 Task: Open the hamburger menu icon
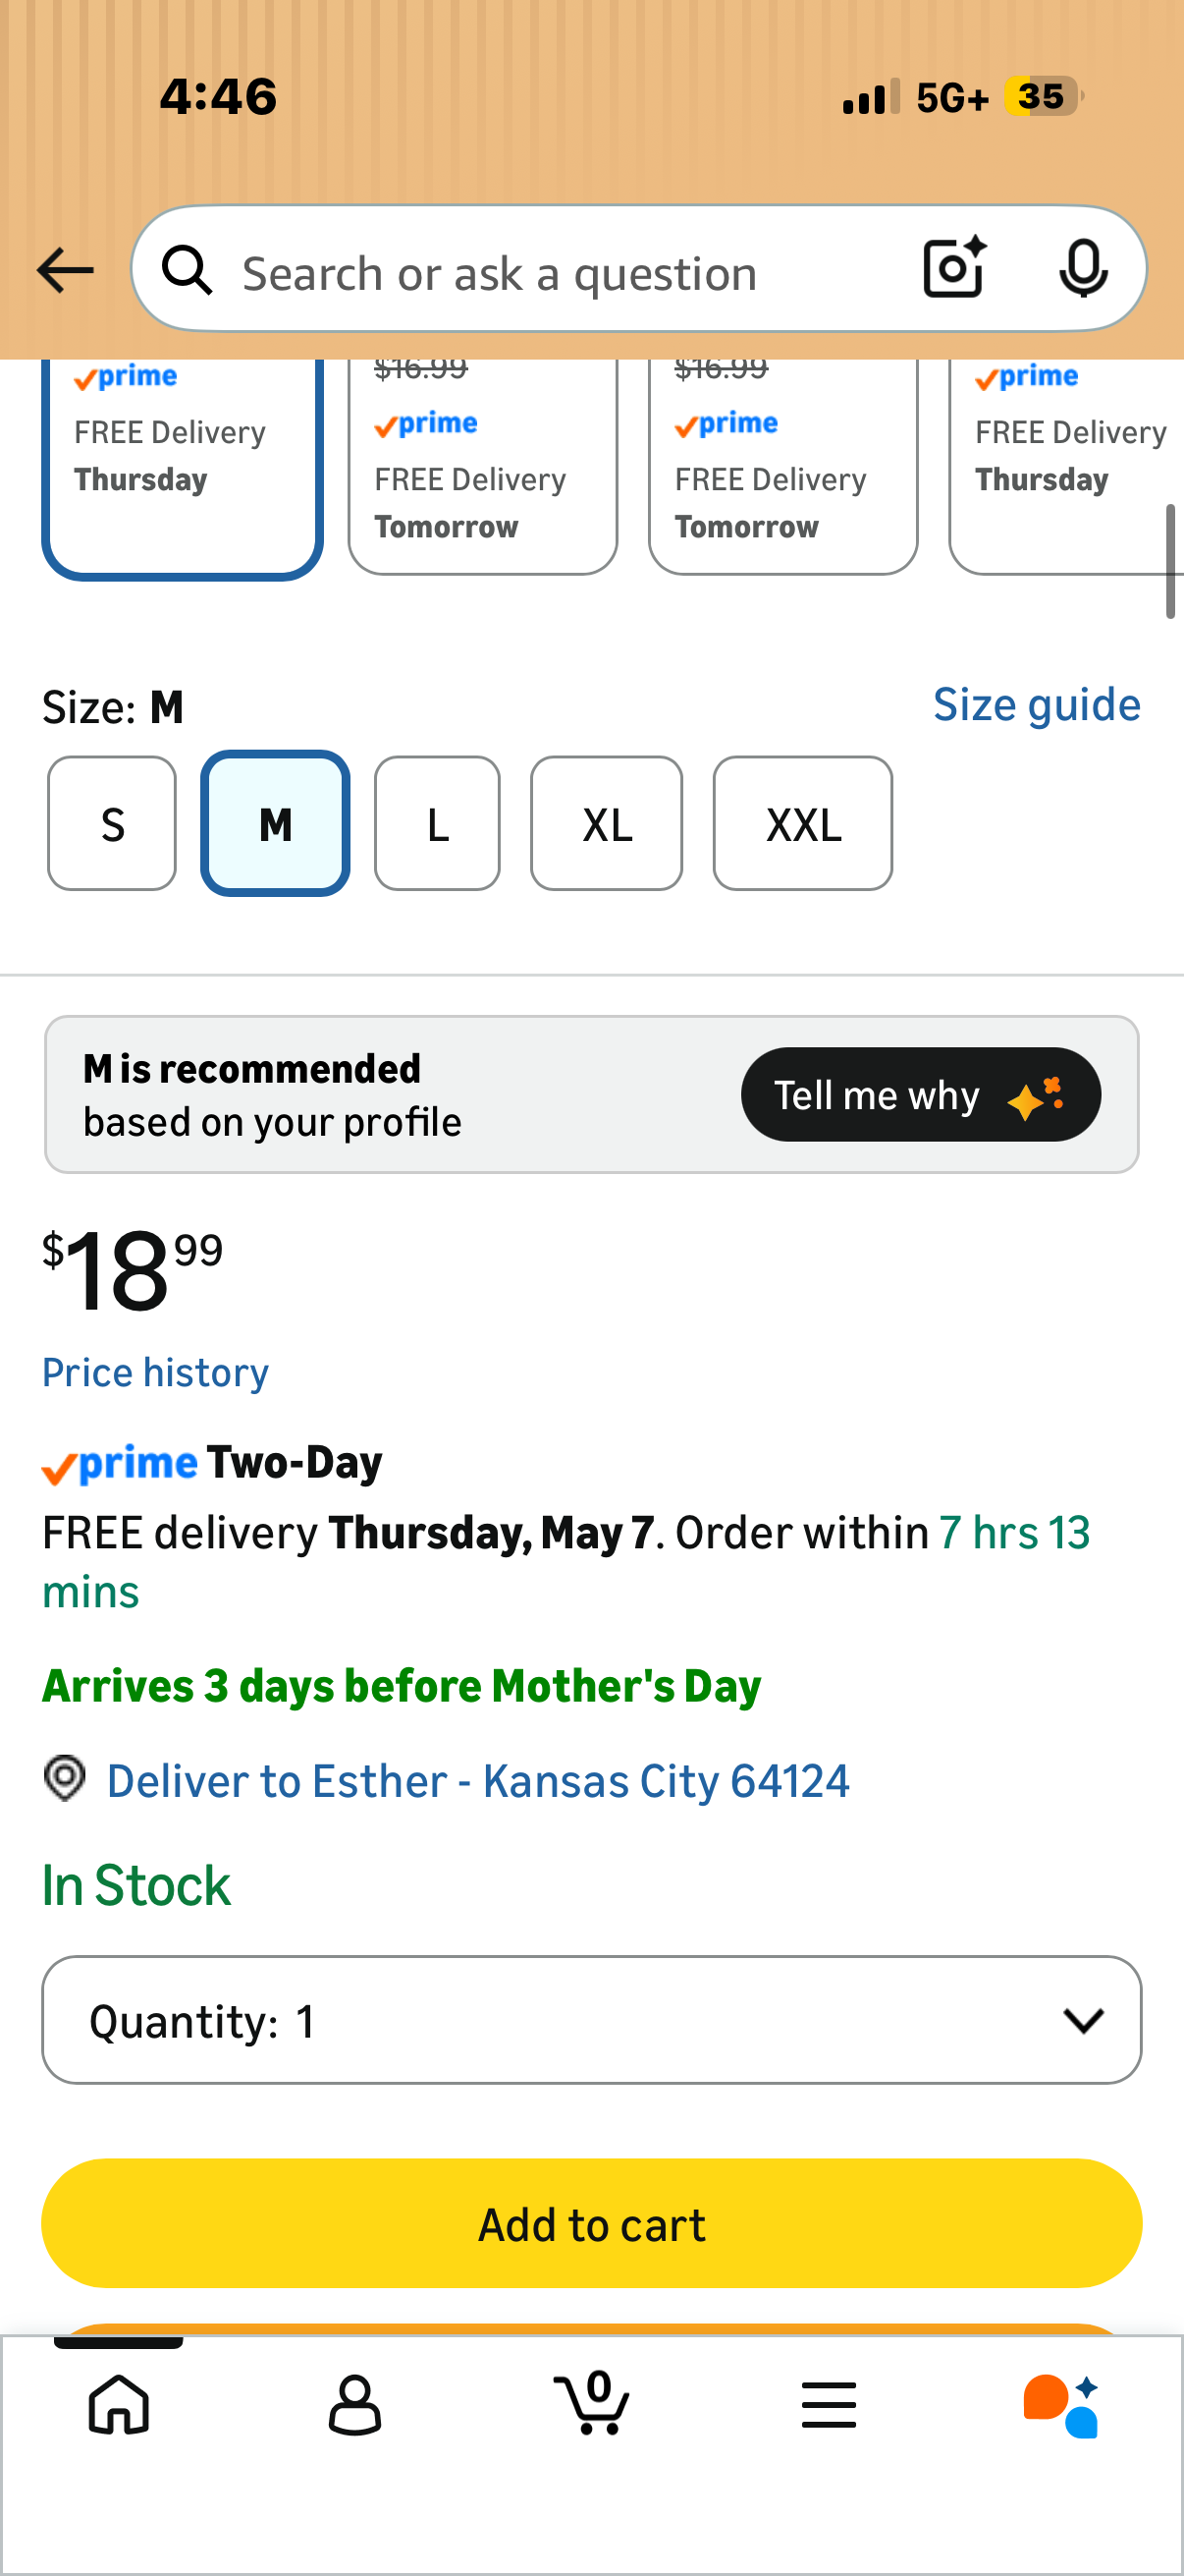tap(829, 2404)
